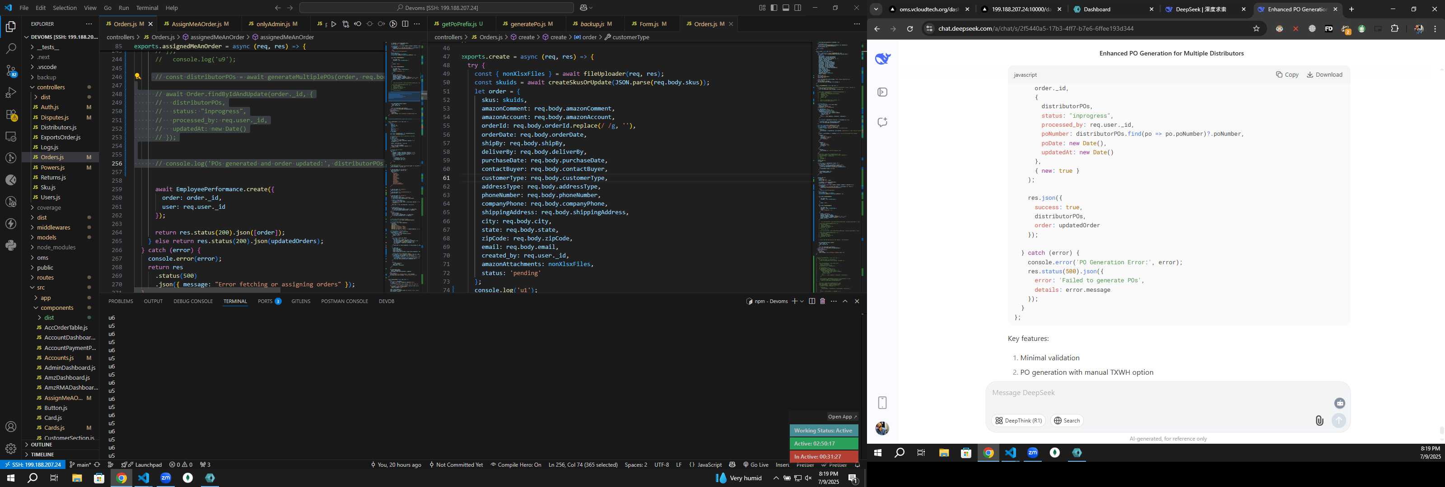The width and height of the screenshot is (1445, 487).
Task: Toggle VS Code panel layout button
Action: point(786,8)
